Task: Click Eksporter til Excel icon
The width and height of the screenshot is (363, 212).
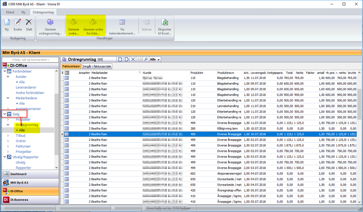Action: coord(165,22)
